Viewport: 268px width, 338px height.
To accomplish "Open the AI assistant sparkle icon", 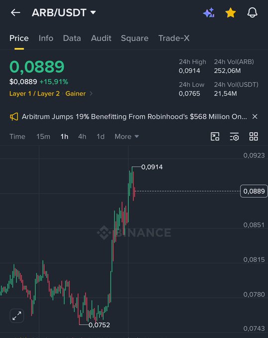I will pos(209,12).
